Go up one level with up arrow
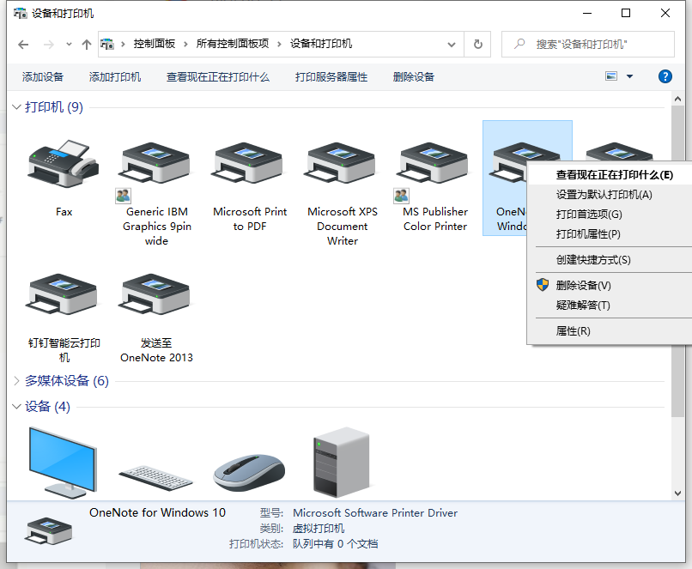The height and width of the screenshot is (569, 692). tap(87, 44)
